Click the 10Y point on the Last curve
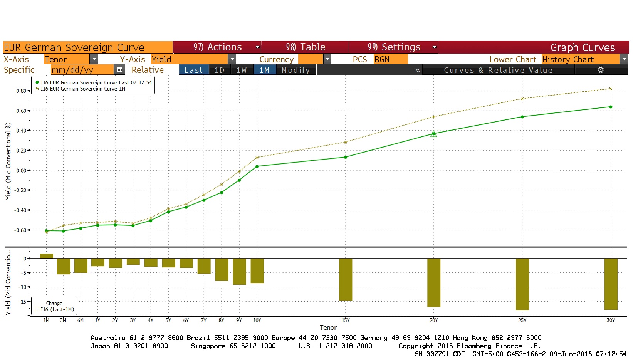Image resolution: width=633 pixels, height=361 pixels. click(x=257, y=166)
